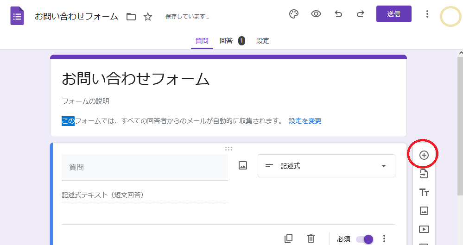
Task: Open the 記述式 question type dropdown
Action: pyautogui.click(x=326, y=166)
